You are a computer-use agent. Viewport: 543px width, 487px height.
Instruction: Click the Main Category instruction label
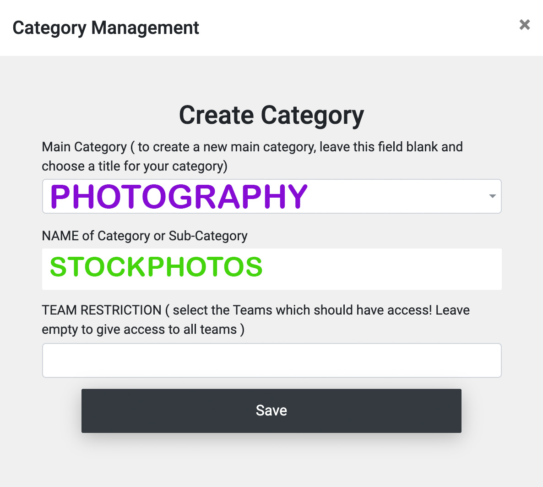(252, 147)
